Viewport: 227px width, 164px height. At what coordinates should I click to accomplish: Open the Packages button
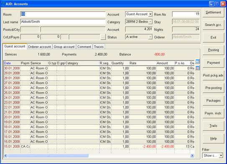pyautogui.click(x=213, y=101)
